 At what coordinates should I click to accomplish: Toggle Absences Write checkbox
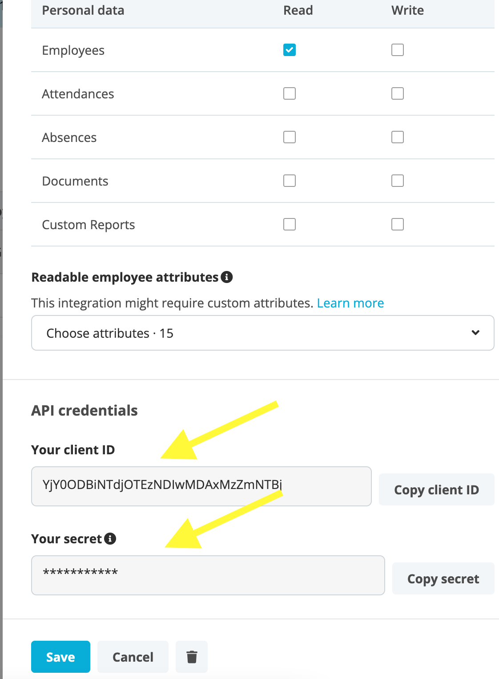pos(398,137)
